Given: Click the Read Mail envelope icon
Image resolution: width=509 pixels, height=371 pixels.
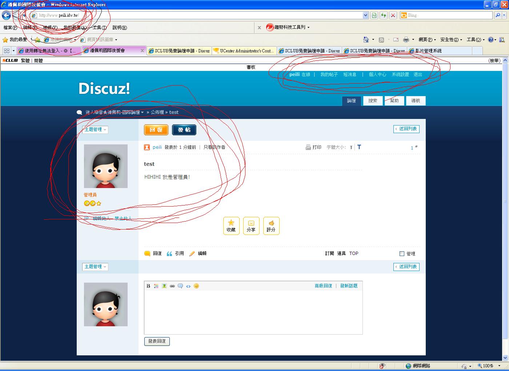Looking at the screenshot, I should click(396, 40).
